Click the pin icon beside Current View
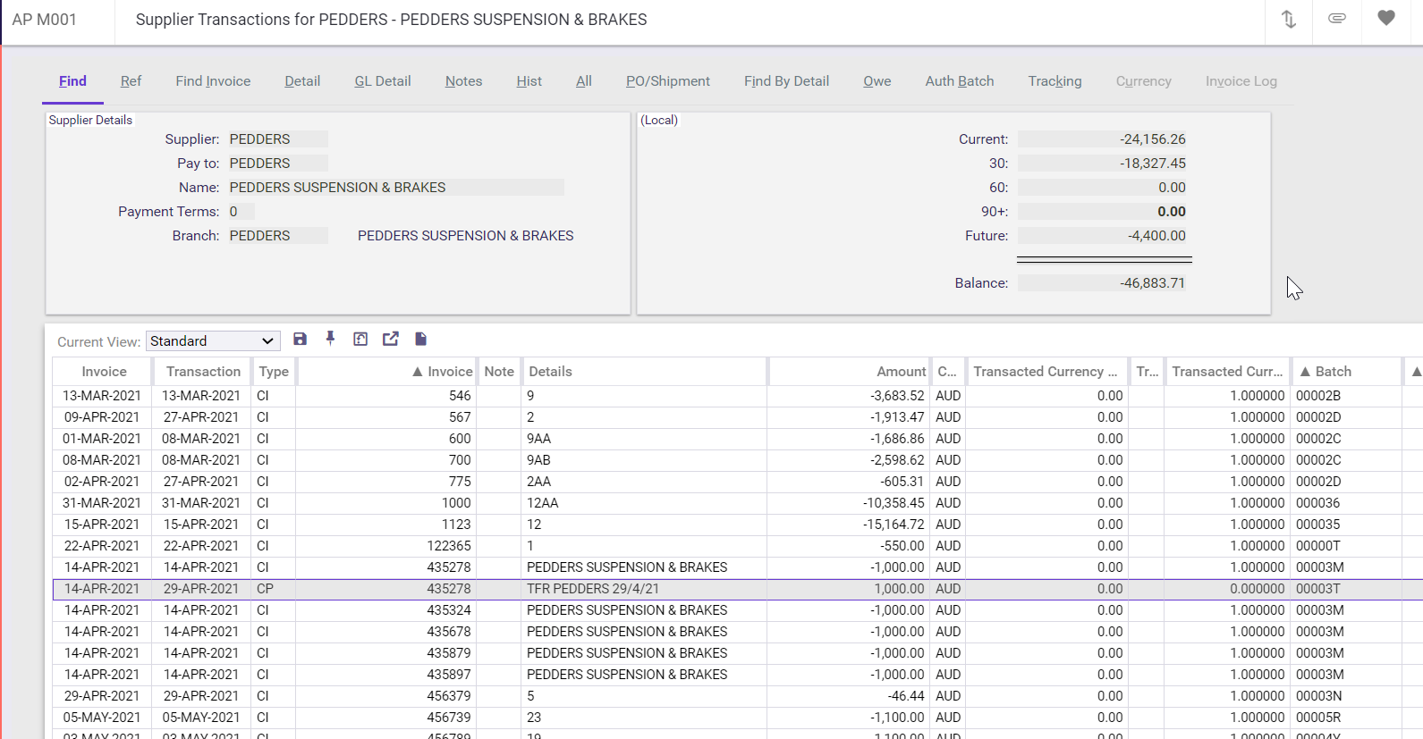Viewport: 1423px width, 739px height. (x=330, y=339)
